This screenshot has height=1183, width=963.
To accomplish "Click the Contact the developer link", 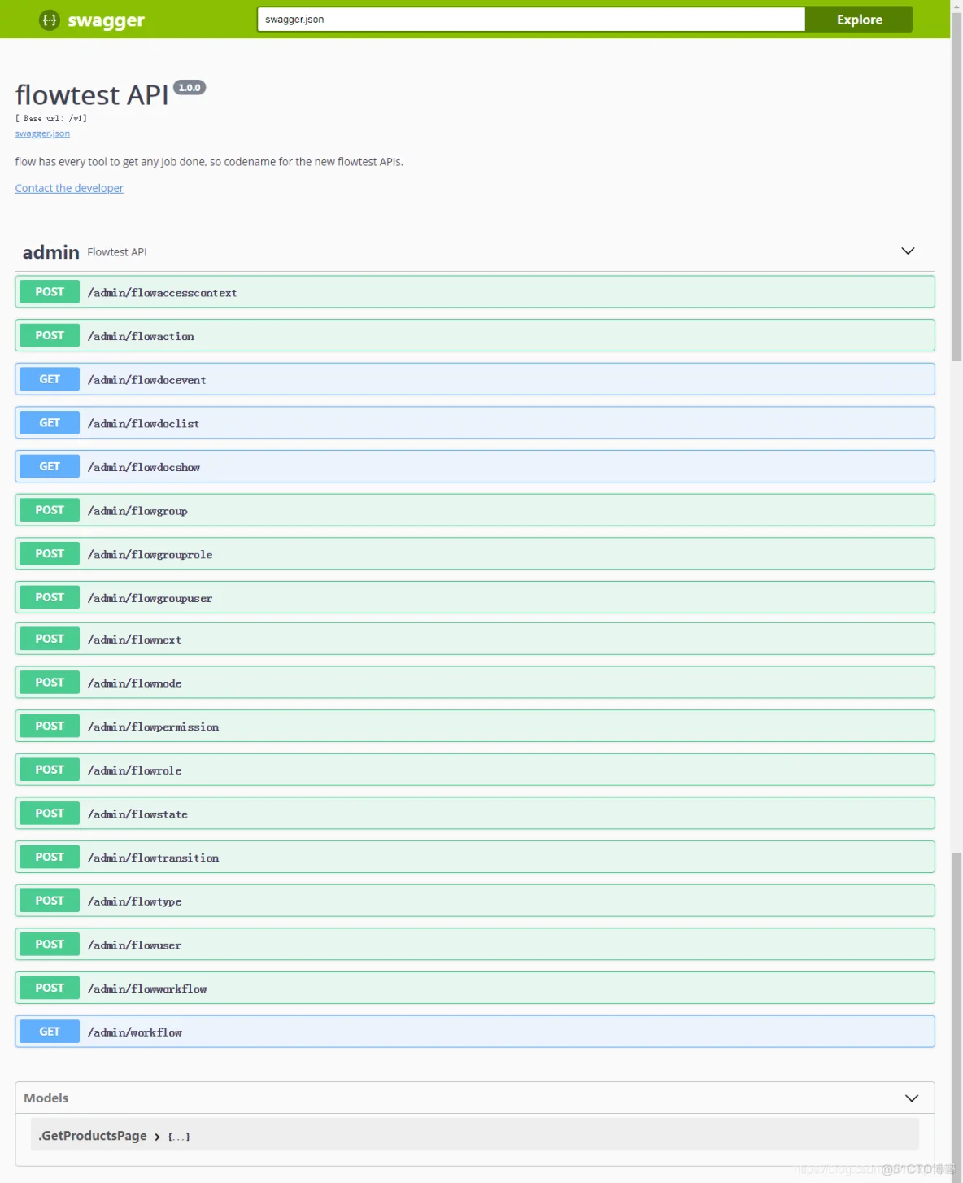I will click(69, 188).
